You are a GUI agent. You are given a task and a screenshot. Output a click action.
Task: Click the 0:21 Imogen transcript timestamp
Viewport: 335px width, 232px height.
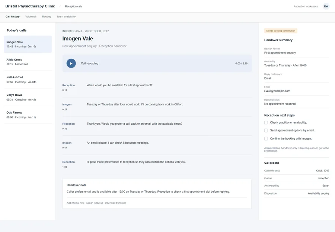[65, 110]
